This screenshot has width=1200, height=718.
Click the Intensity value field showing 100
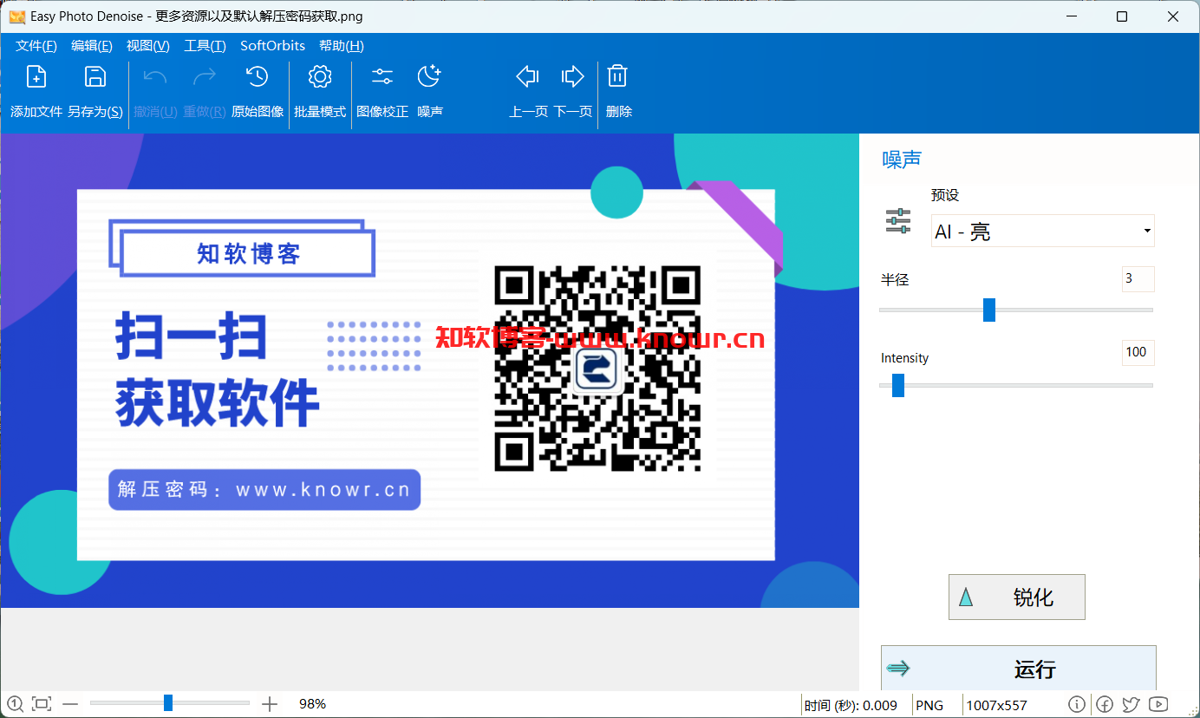(1138, 352)
